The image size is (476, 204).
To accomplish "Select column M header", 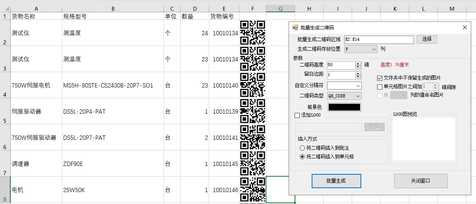I will click(452, 9).
